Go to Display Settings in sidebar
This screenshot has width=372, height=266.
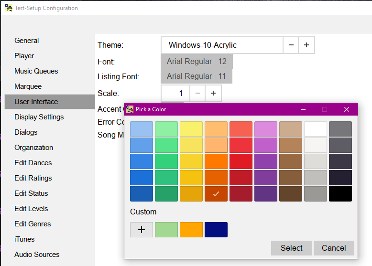pyautogui.click(x=39, y=117)
